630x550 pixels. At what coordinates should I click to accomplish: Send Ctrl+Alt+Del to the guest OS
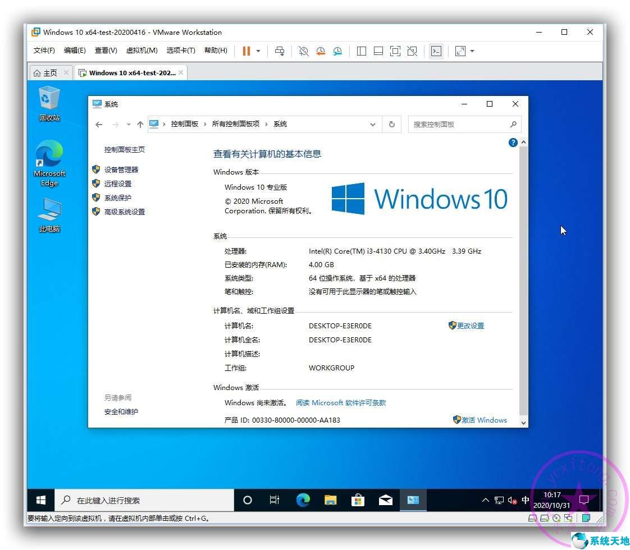coord(280,51)
